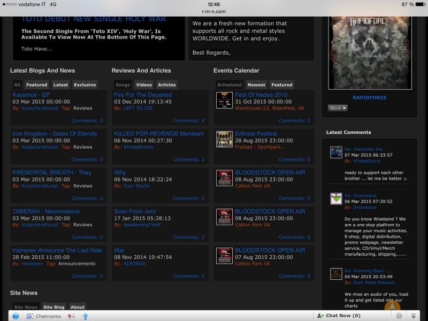This screenshot has width=428, height=321.
Task: Tap the r-m-n.com address bar
Action: click(214, 11)
